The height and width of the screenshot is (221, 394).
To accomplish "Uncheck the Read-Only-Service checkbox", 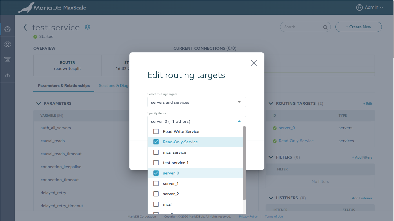I will (x=156, y=142).
